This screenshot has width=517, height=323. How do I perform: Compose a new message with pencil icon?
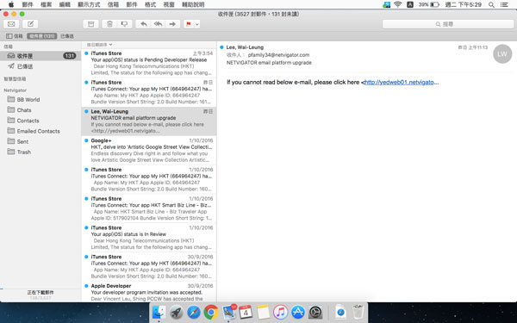tap(30, 24)
